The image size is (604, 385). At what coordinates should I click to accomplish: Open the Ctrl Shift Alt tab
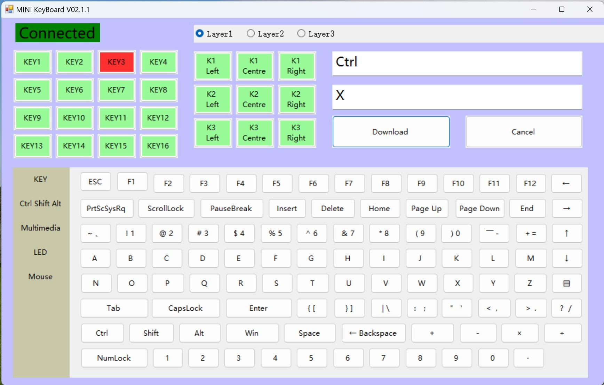point(40,204)
